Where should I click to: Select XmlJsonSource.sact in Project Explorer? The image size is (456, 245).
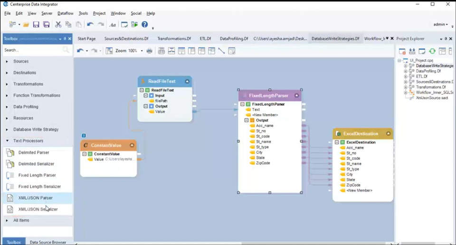click(432, 98)
